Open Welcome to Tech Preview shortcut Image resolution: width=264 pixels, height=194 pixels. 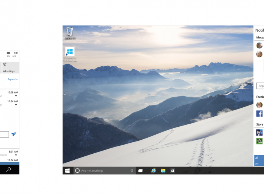pyautogui.click(x=70, y=54)
